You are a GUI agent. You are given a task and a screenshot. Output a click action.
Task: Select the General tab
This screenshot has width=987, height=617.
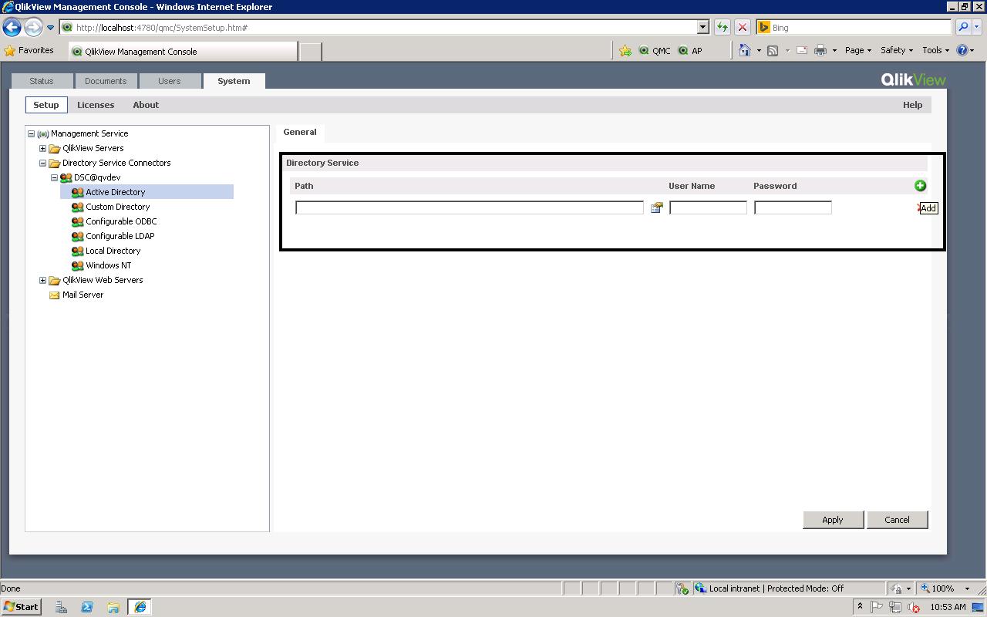(300, 132)
